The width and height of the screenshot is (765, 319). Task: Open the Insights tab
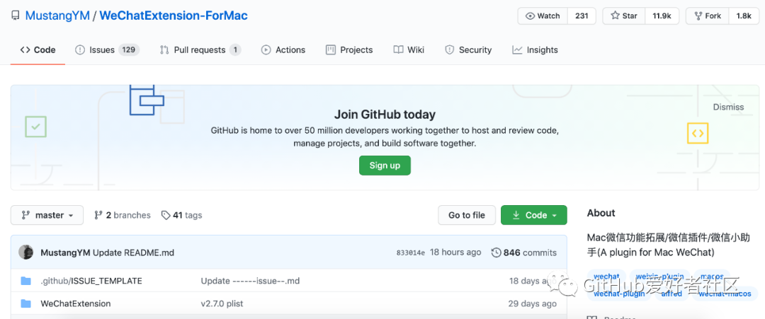[535, 50]
